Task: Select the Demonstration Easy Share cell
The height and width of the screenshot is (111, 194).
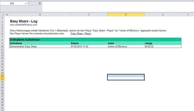Action: tap(40, 46)
